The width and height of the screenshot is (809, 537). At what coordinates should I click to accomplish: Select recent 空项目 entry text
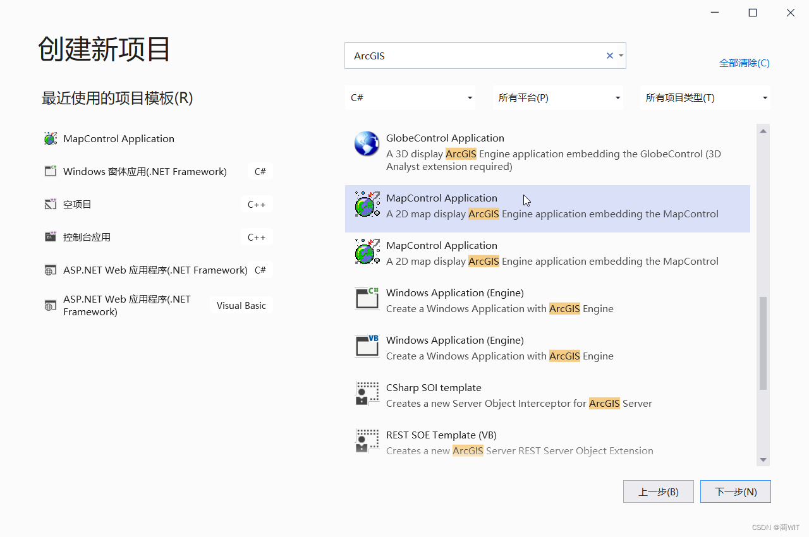tap(77, 204)
